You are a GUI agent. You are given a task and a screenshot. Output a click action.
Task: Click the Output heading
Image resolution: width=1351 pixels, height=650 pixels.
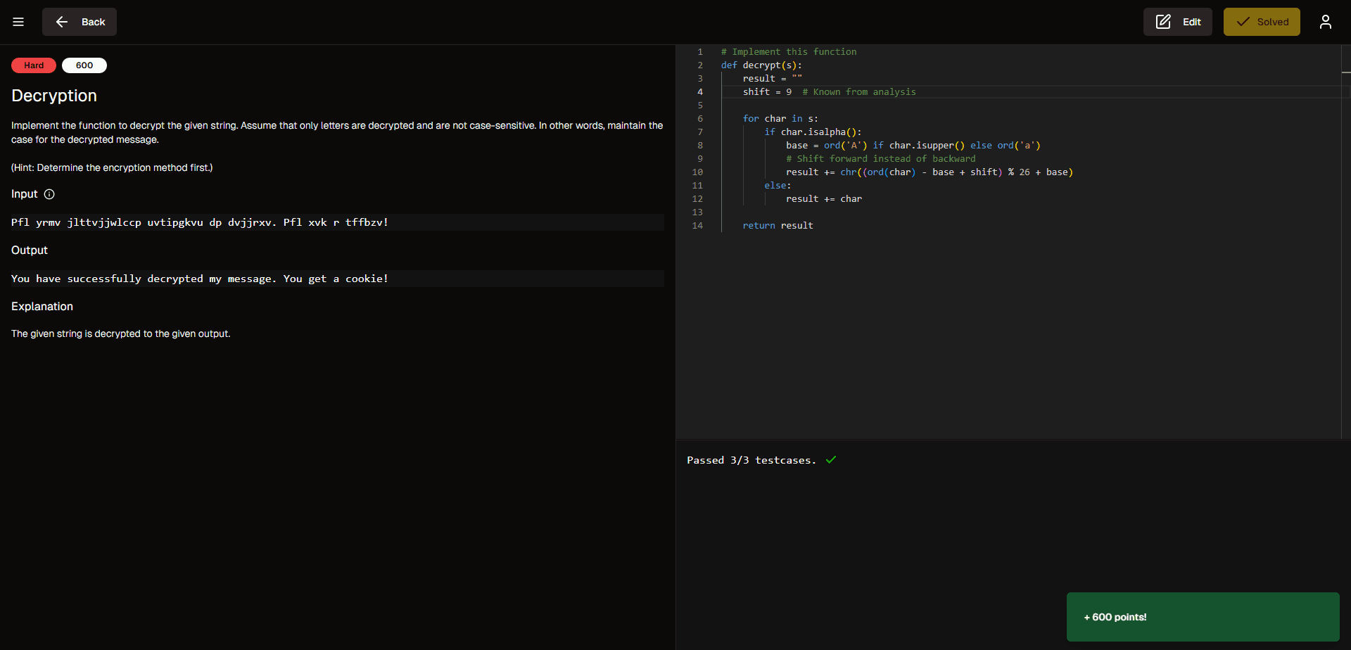(30, 250)
